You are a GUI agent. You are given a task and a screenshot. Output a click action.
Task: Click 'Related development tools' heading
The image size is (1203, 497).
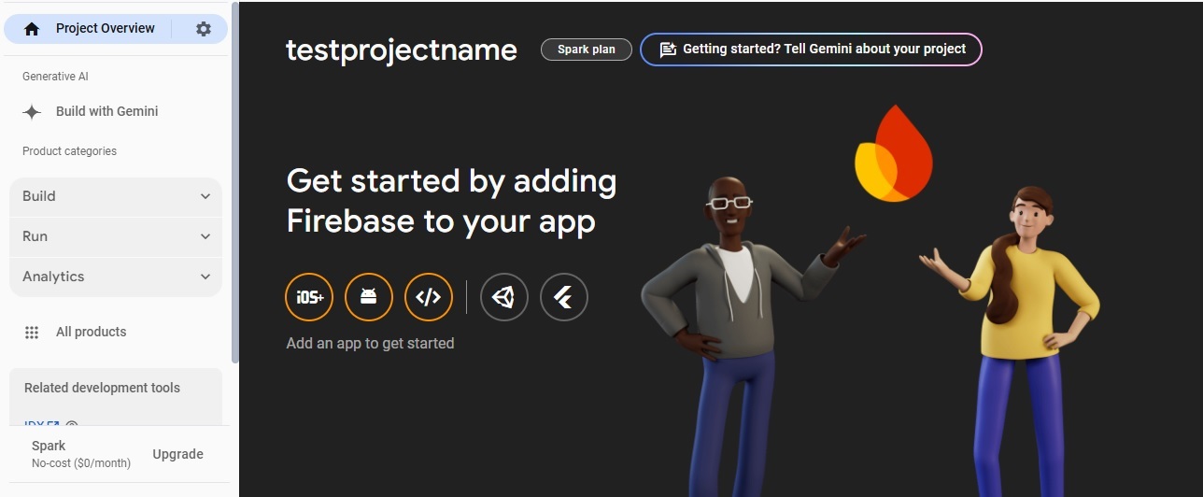(102, 388)
